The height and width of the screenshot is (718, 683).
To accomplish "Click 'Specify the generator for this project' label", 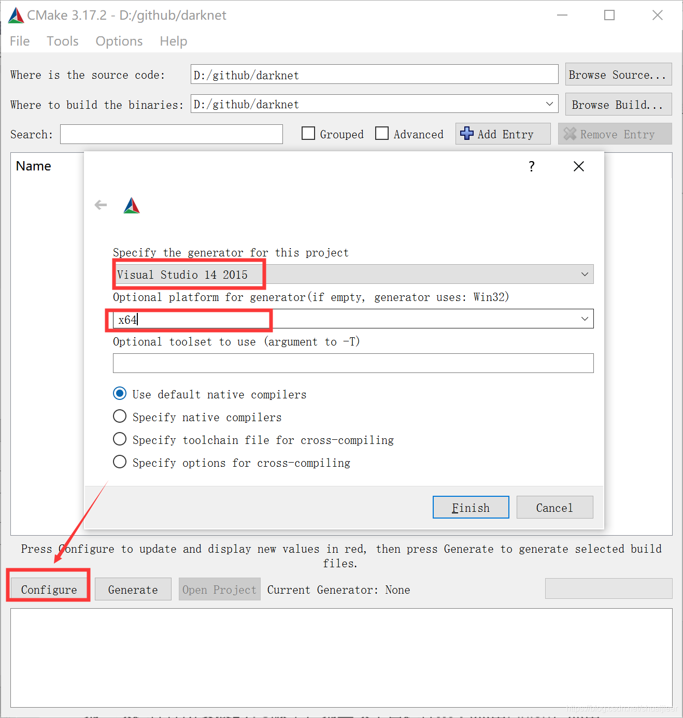I will click(231, 253).
